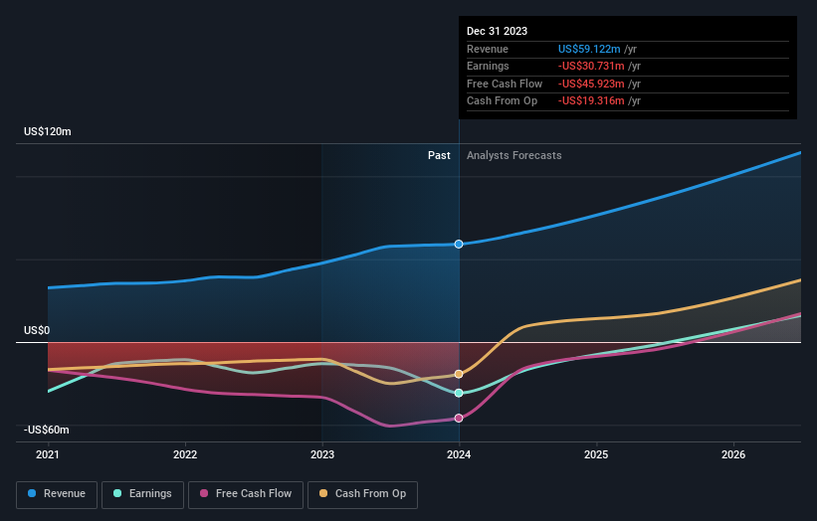Viewport: 817px width, 521px height.
Task: Click the 2025 x-axis label
Action: click(596, 454)
